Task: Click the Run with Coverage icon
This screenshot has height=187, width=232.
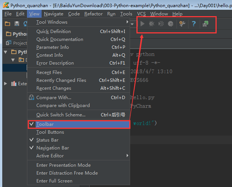Action: [161, 24]
